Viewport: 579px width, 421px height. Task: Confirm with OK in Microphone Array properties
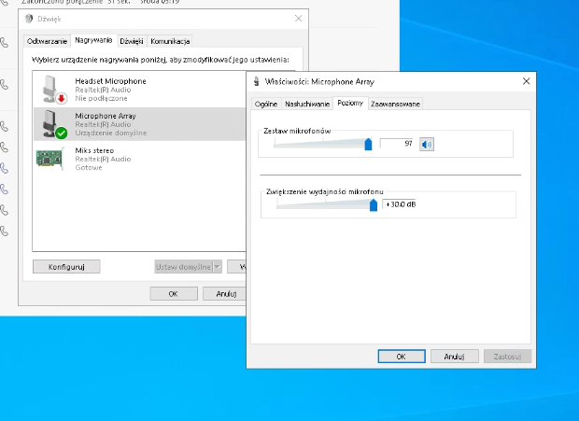tap(402, 357)
